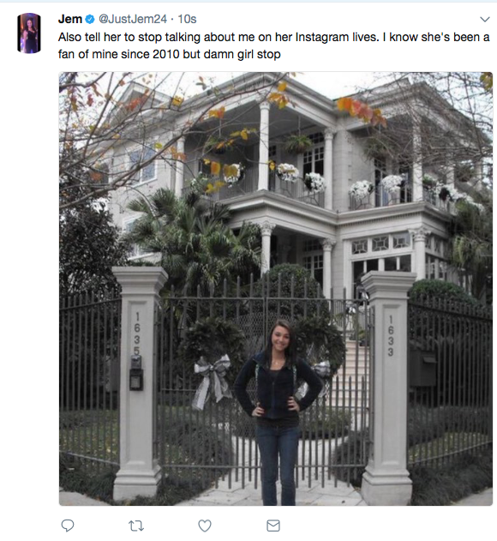
Task: Open Jem's profile picture avatar
Action: pyautogui.click(x=29, y=33)
